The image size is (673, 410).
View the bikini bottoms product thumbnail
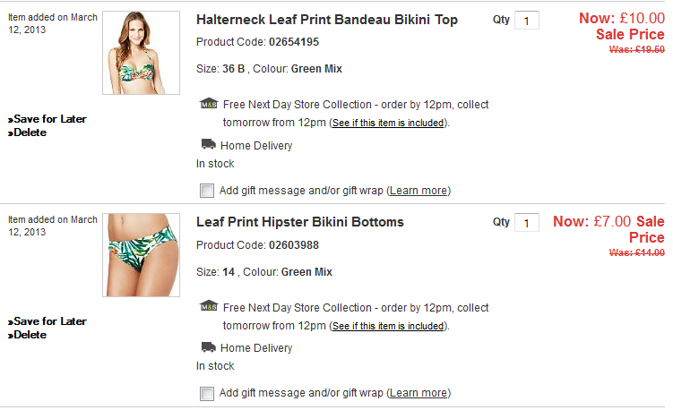[141, 255]
